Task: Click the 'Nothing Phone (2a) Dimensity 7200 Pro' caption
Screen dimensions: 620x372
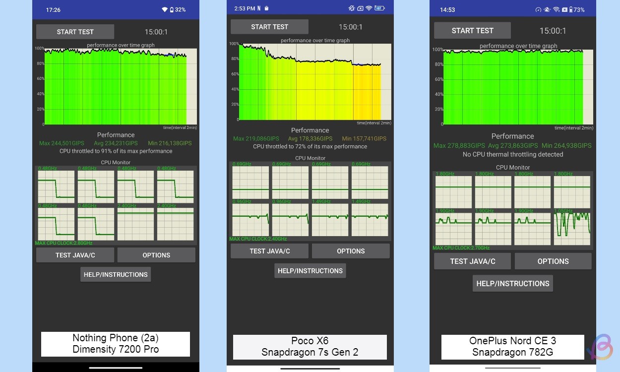Action: click(x=116, y=344)
